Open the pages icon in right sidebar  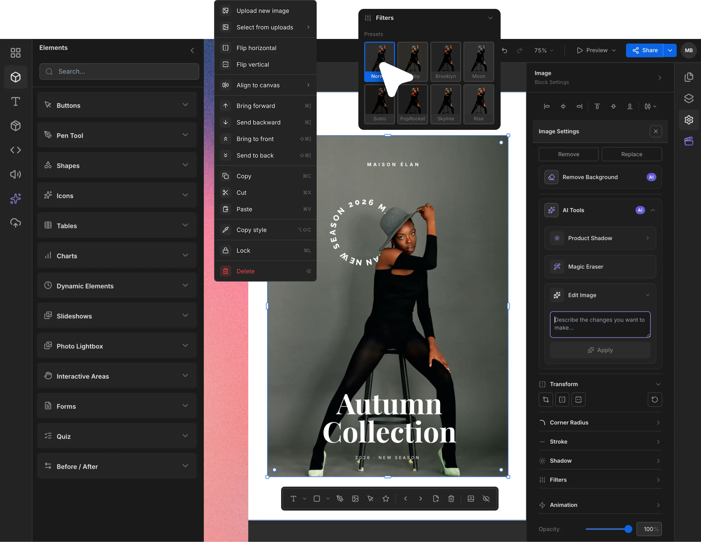689,77
